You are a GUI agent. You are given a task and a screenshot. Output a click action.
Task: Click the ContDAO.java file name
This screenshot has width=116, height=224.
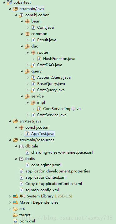click(x=50, y=65)
